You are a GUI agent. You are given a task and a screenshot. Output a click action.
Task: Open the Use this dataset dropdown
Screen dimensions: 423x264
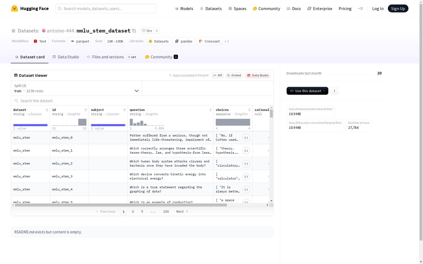(307, 91)
